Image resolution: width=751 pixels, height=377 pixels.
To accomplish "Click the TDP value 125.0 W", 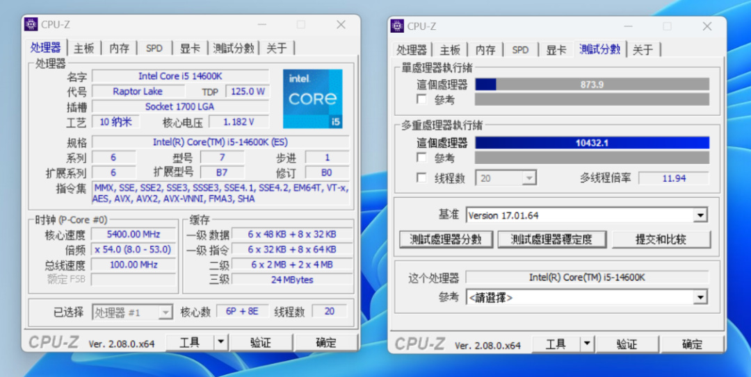I will click(x=248, y=92).
